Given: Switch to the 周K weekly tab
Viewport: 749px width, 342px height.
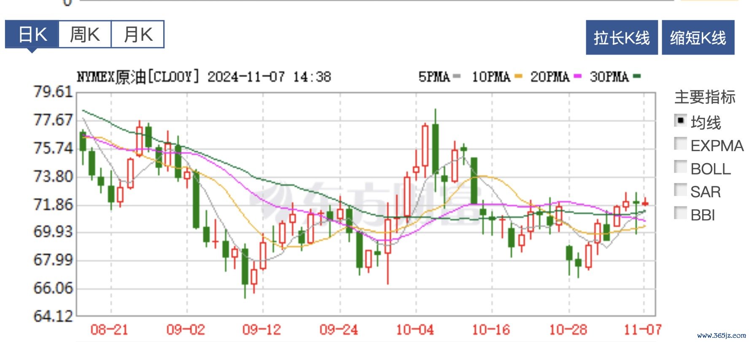Looking at the screenshot, I should tap(85, 34).
